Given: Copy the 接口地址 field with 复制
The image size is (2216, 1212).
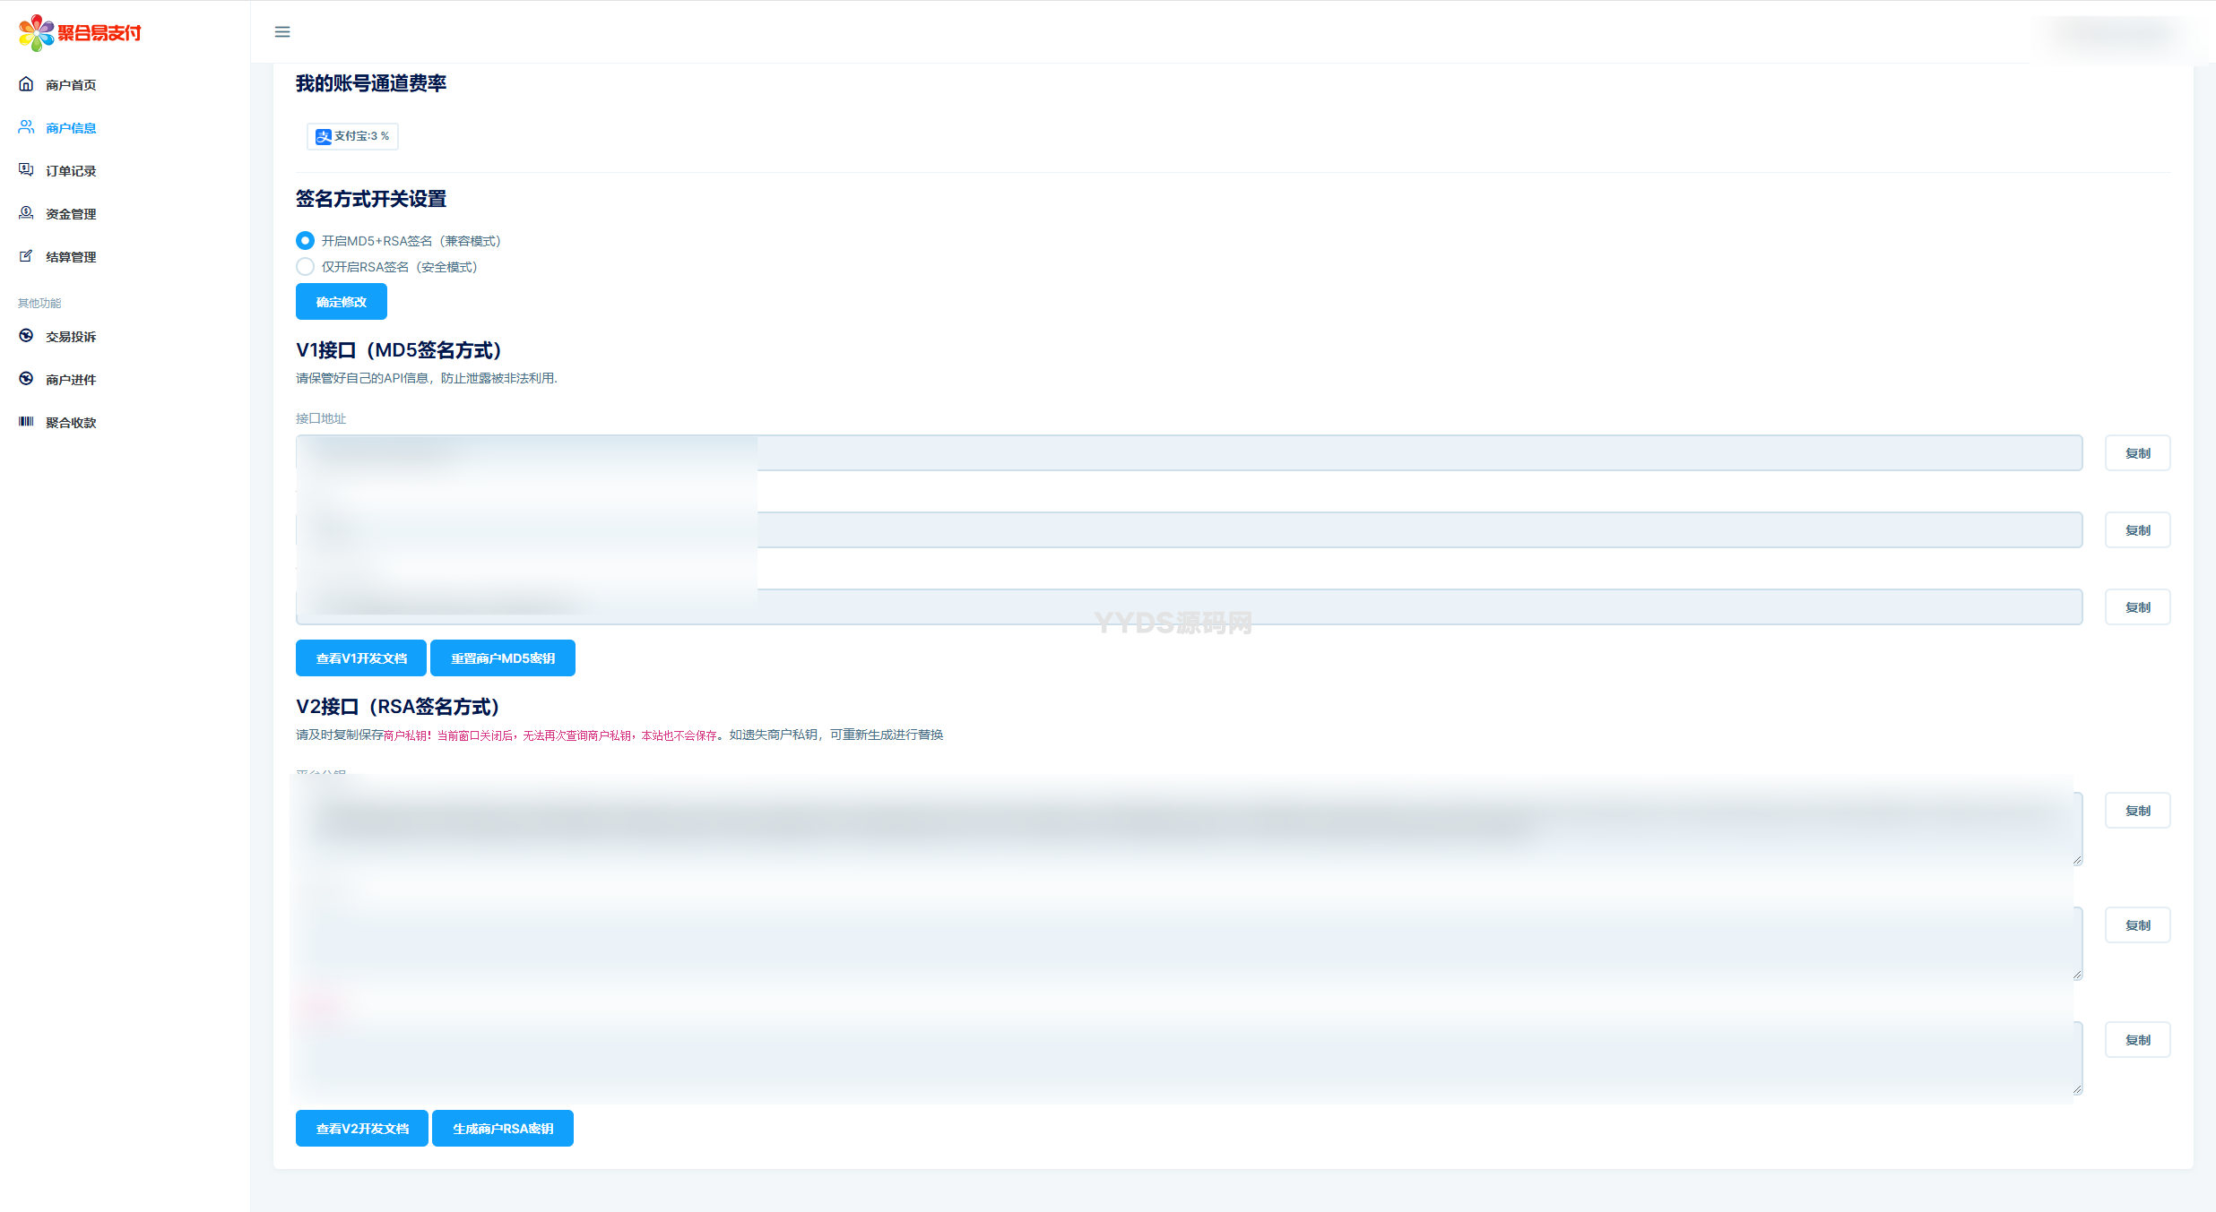Looking at the screenshot, I should [x=2137, y=453].
